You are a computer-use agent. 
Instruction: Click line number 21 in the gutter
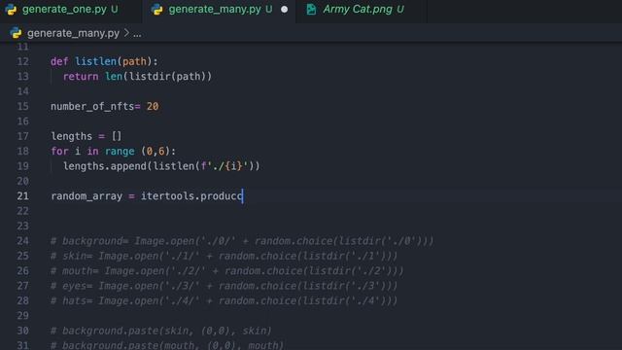22,196
